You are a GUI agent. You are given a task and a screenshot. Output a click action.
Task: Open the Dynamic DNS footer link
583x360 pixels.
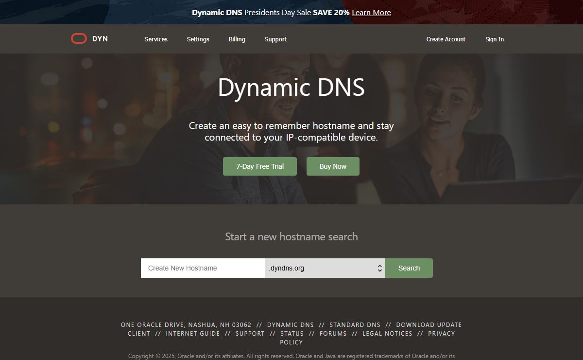(291, 325)
